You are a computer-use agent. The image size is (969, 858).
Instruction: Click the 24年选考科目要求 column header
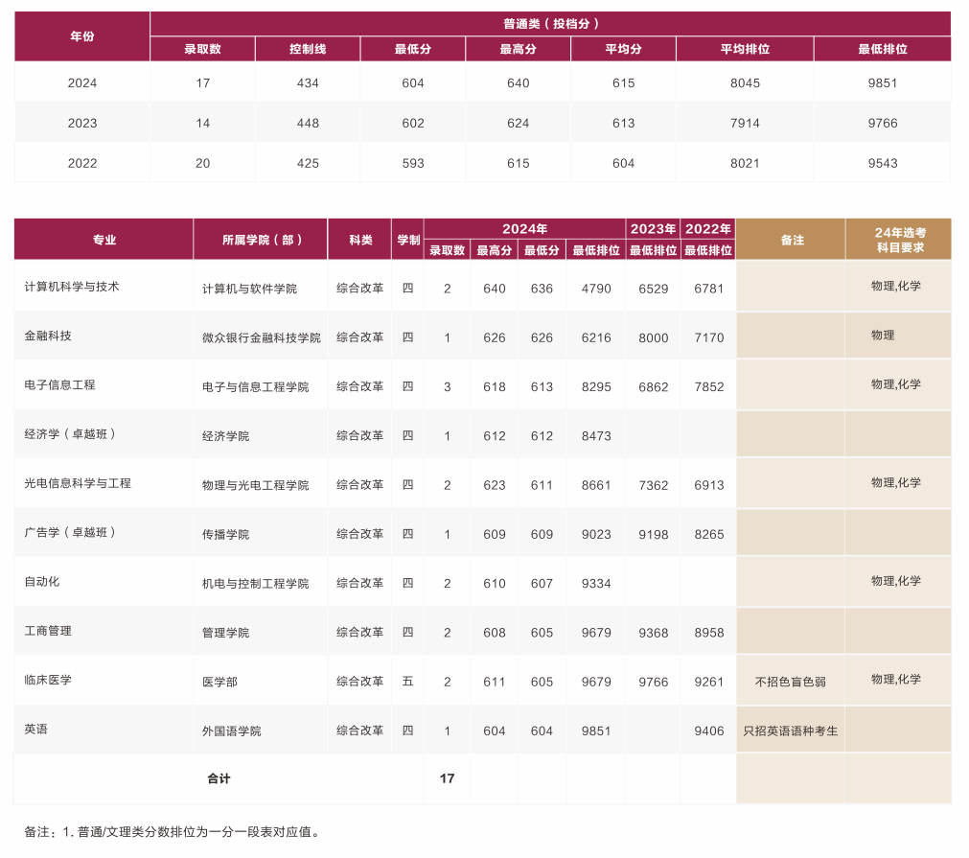(897, 240)
